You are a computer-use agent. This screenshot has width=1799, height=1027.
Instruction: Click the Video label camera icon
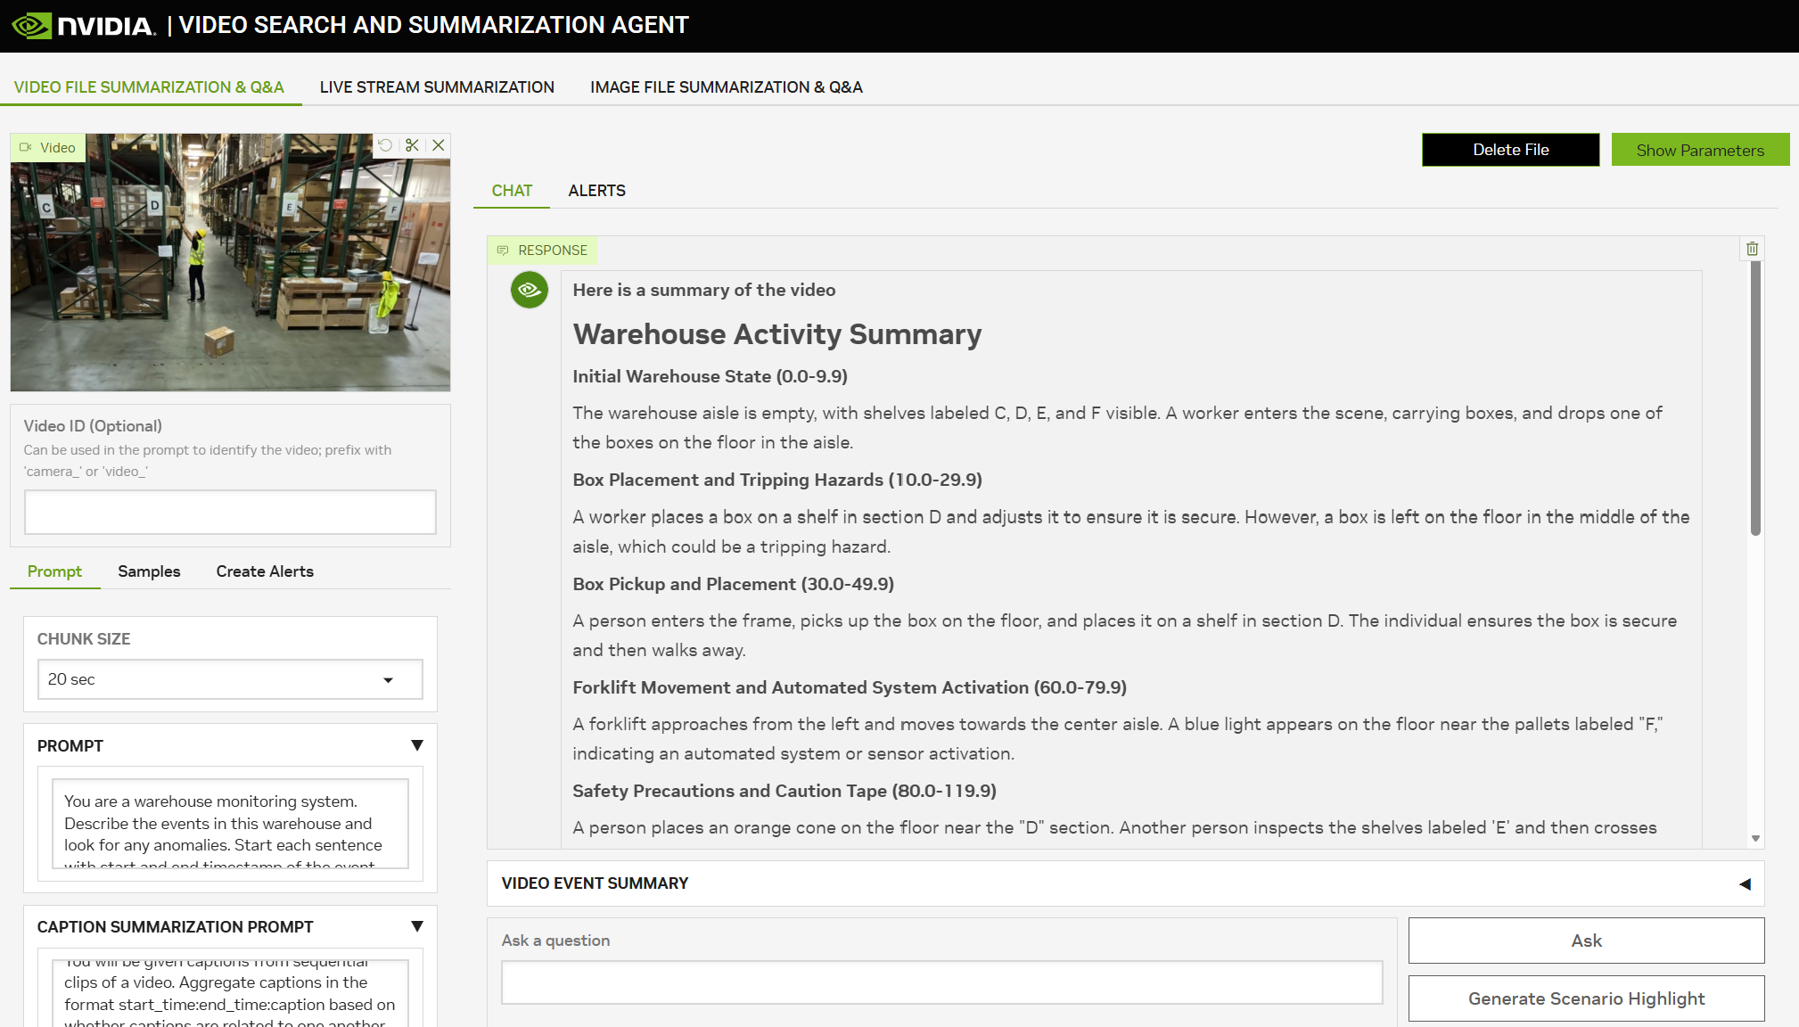[x=26, y=148]
